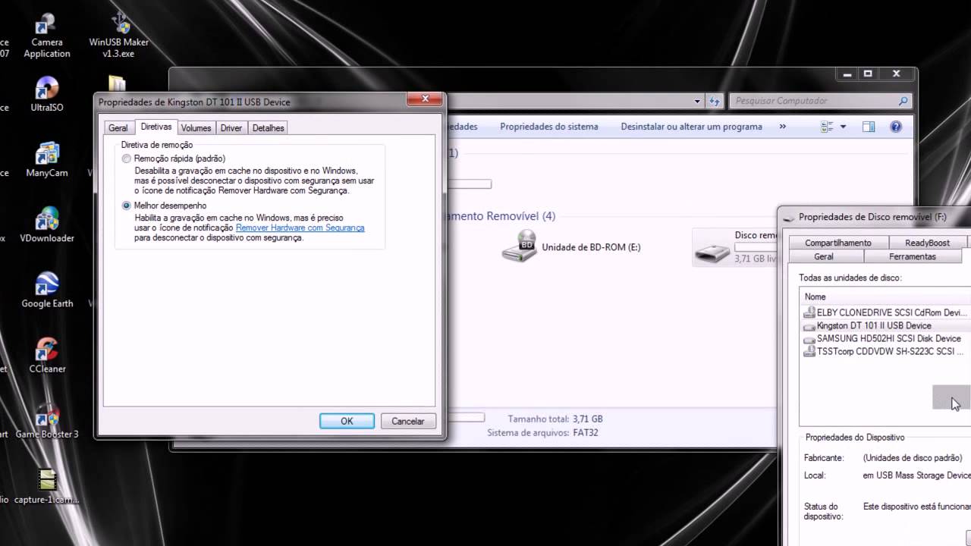
Task: Select the Disco removível drive icon
Action: (712, 253)
